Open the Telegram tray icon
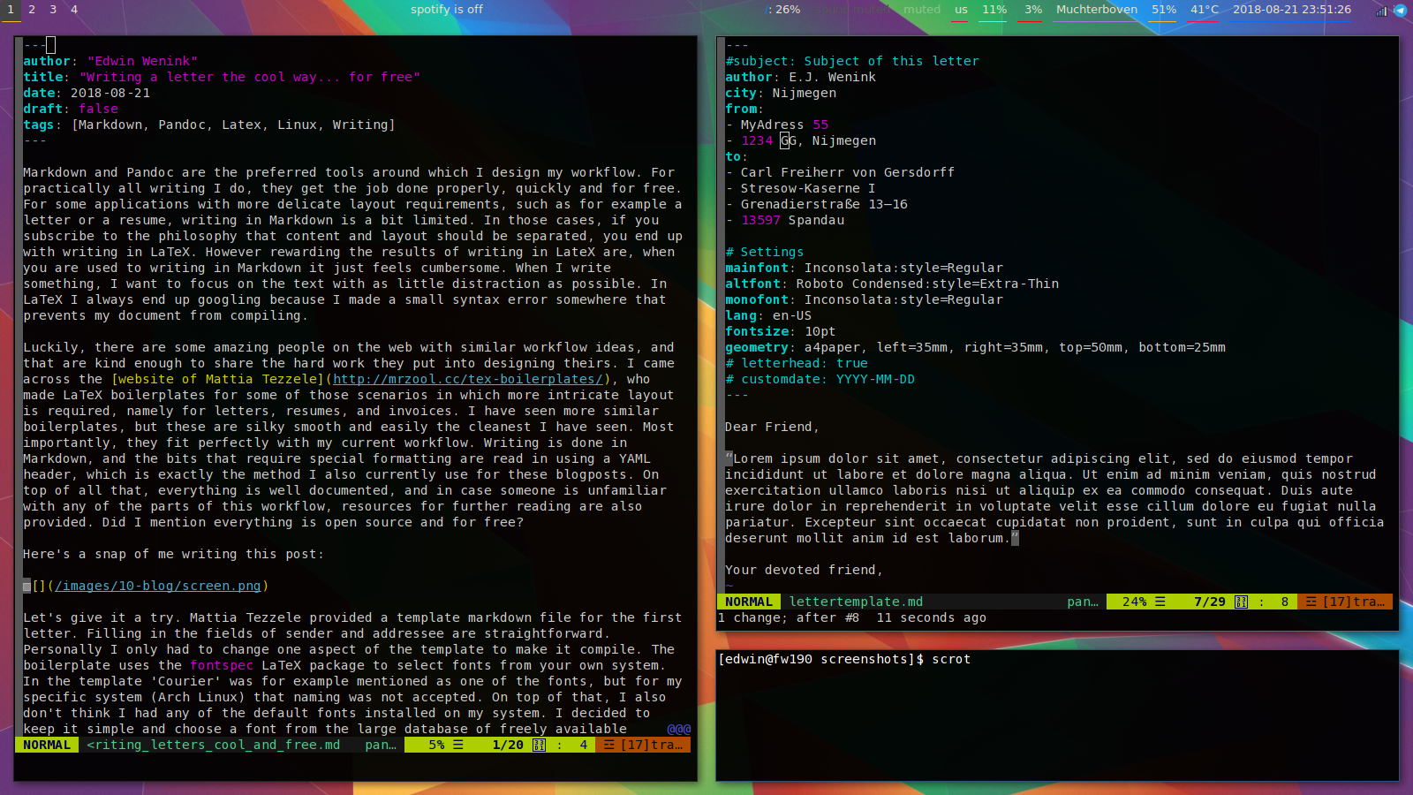This screenshot has height=795, width=1413. coord(1400,10)
